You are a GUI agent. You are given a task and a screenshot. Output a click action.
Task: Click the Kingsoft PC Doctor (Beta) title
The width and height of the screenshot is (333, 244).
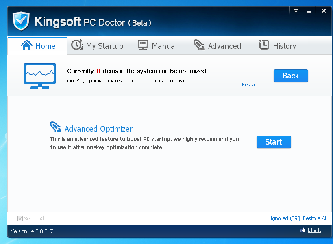coord(93,22)
